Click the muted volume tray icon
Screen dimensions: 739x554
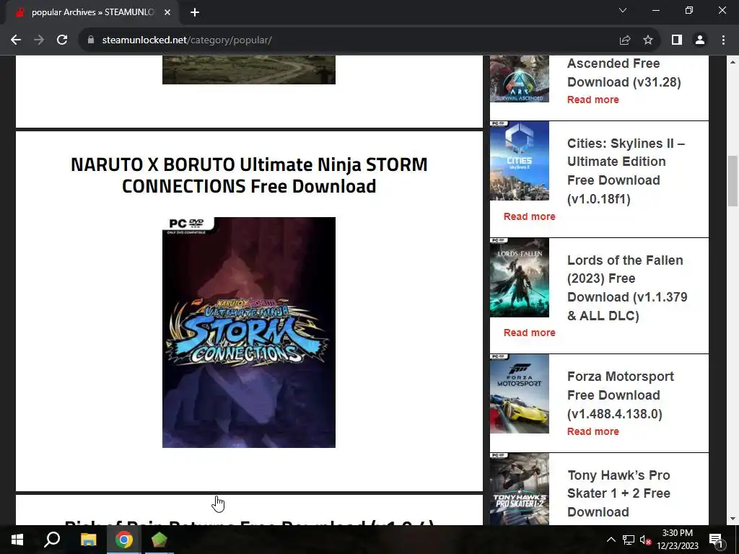[x=645, y=540]
